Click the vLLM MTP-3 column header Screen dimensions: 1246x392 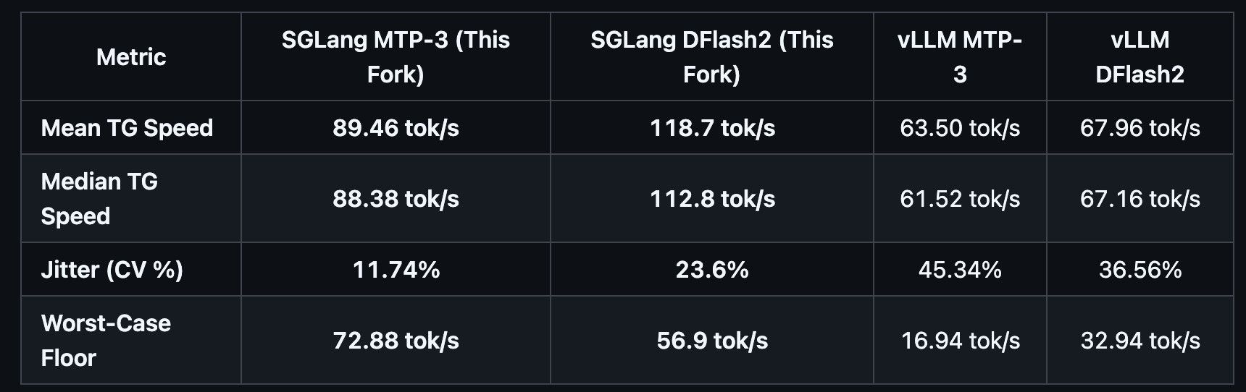960,56
